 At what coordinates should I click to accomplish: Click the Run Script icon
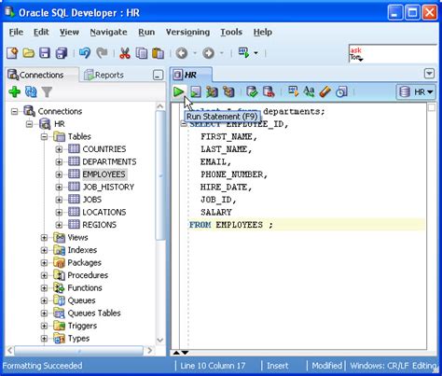tap(196, 91)
